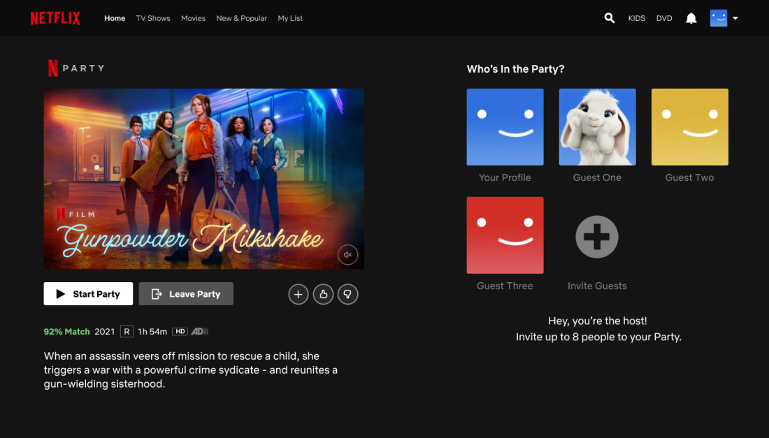
Task: Switch to the KIDS section
Action: pyautogui.click(x=636, y=18)
